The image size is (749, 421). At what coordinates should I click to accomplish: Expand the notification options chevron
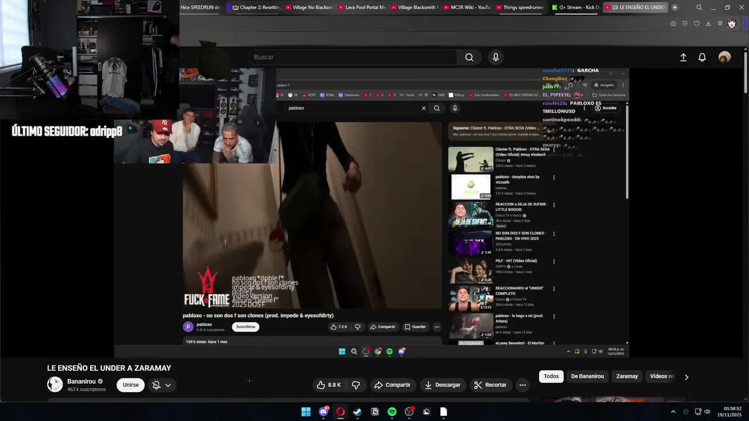click(x=168, y=385)
